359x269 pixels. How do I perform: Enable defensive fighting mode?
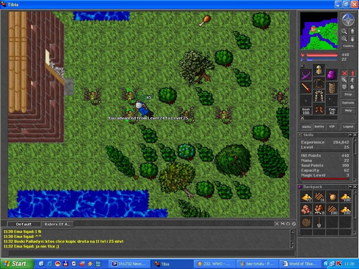tap(344, 87)
